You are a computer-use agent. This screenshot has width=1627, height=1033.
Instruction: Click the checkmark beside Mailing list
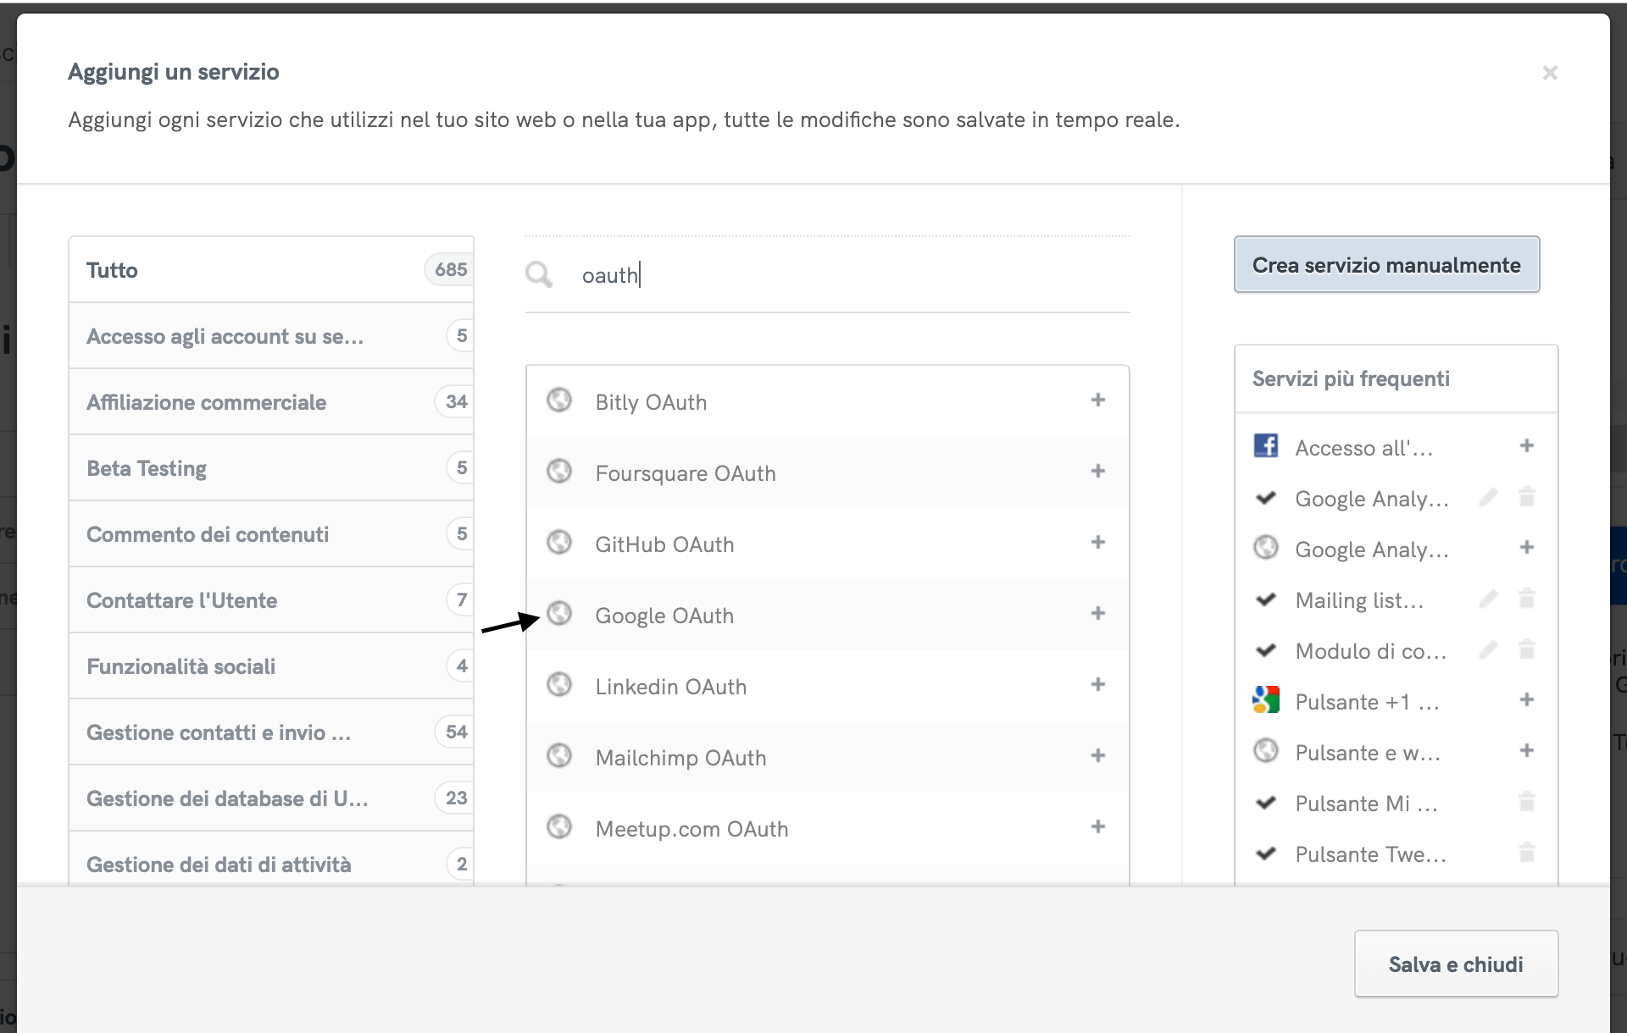(x=1266, y=599)
